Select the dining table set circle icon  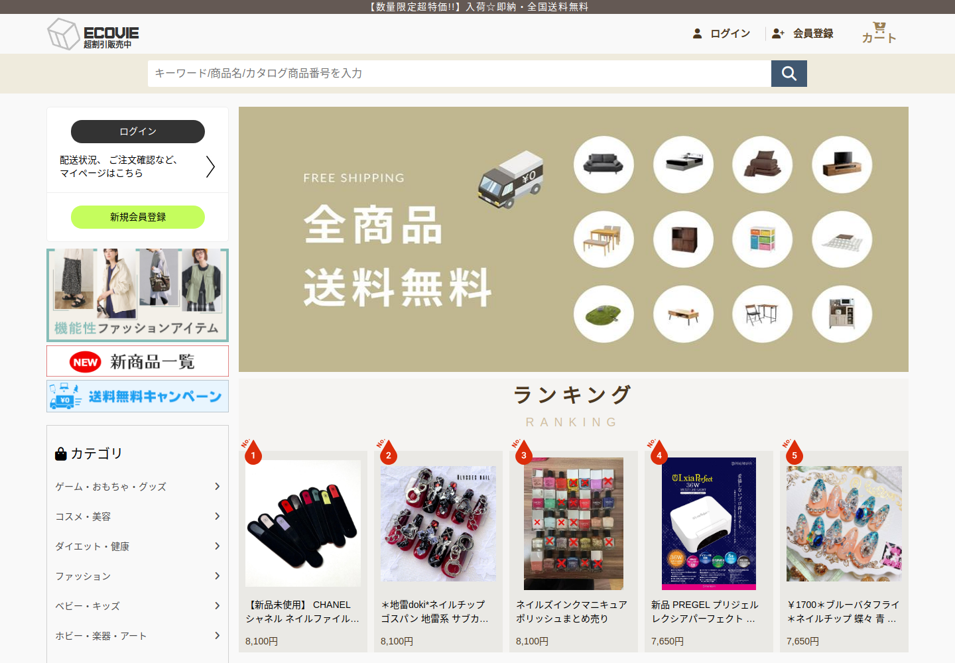click(x=604, y=239)
